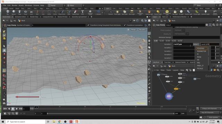
Task: Click the parameter search magnifier icon
Action: click(214, 25)
